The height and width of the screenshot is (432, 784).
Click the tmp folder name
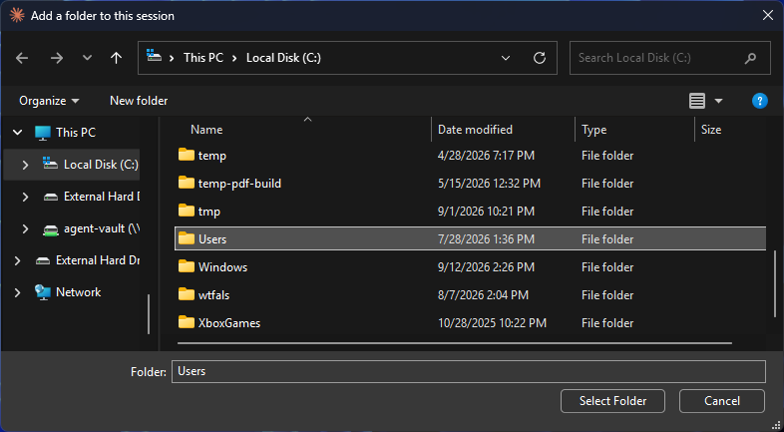209,212
